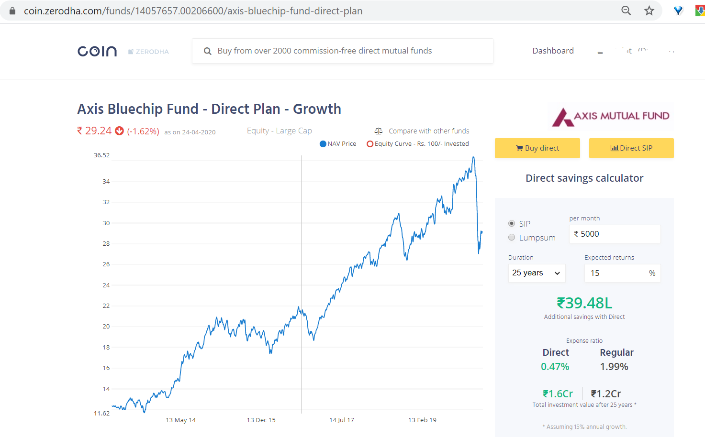The width and height of the screenshot is (705, 437).
Task: Click the Expected returns percentage field
Action: click(622, 273)
